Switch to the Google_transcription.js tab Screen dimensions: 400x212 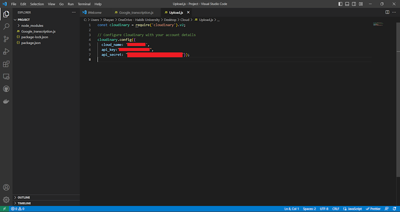(136, 12)
